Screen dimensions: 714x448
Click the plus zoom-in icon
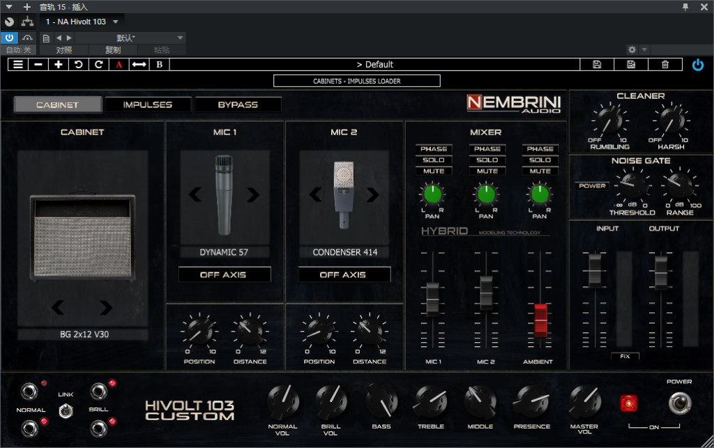(x=59, y=65)
